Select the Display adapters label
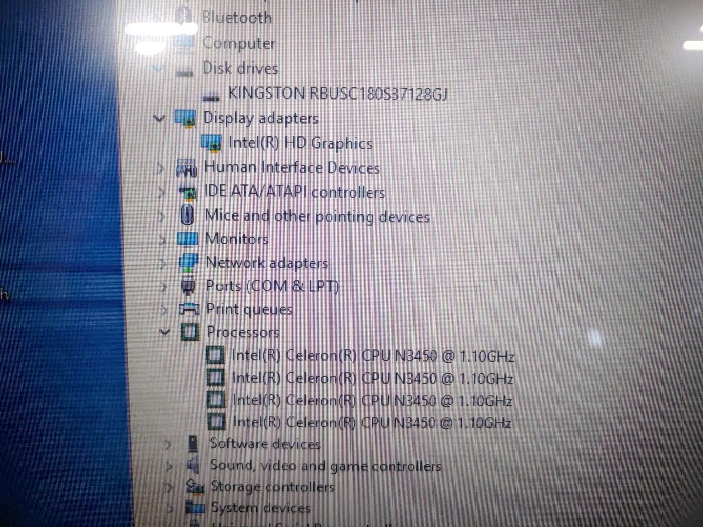The width and height of the screenshot is (703, 527). [261, 119]
